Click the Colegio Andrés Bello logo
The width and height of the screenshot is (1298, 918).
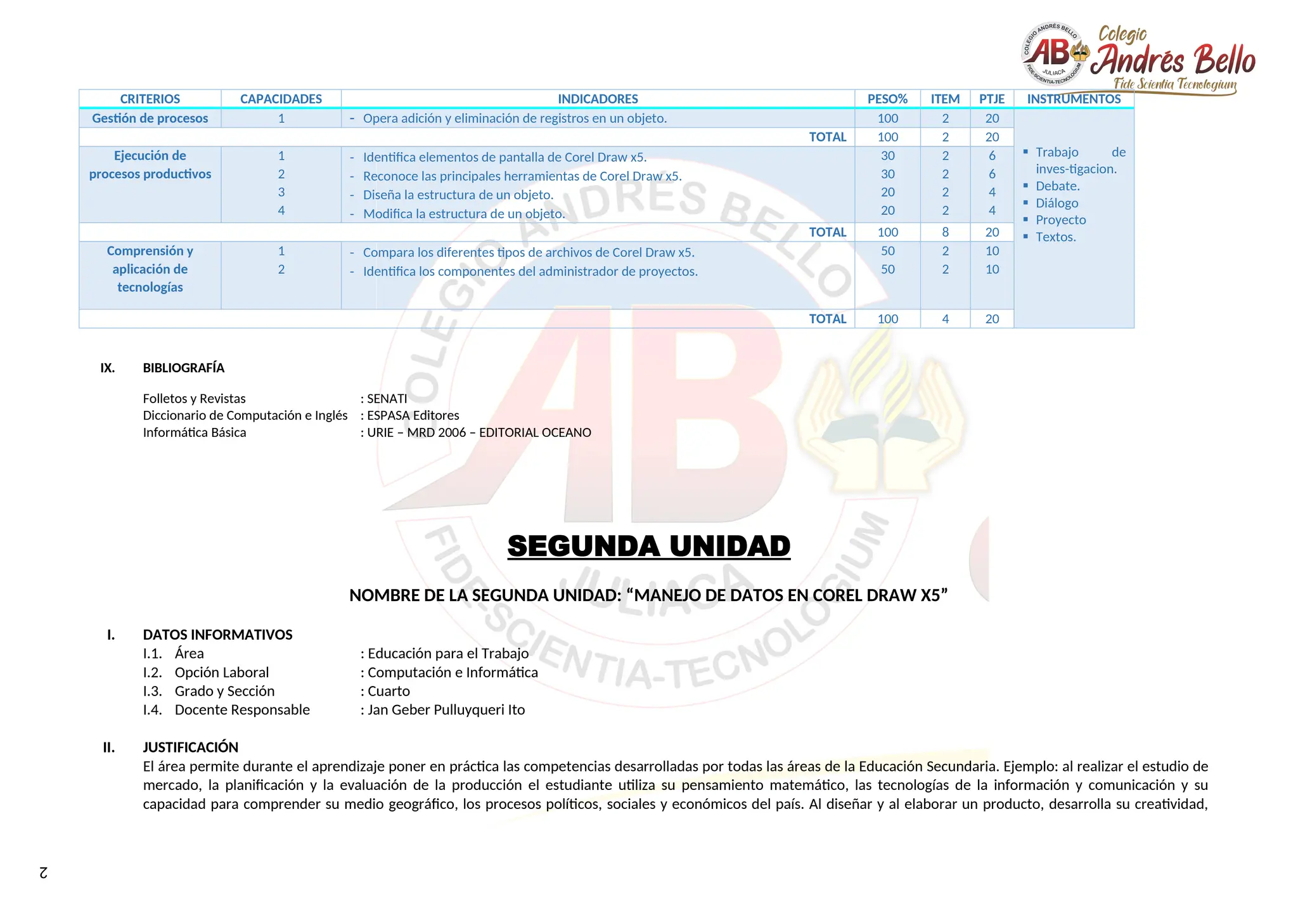1138,60
